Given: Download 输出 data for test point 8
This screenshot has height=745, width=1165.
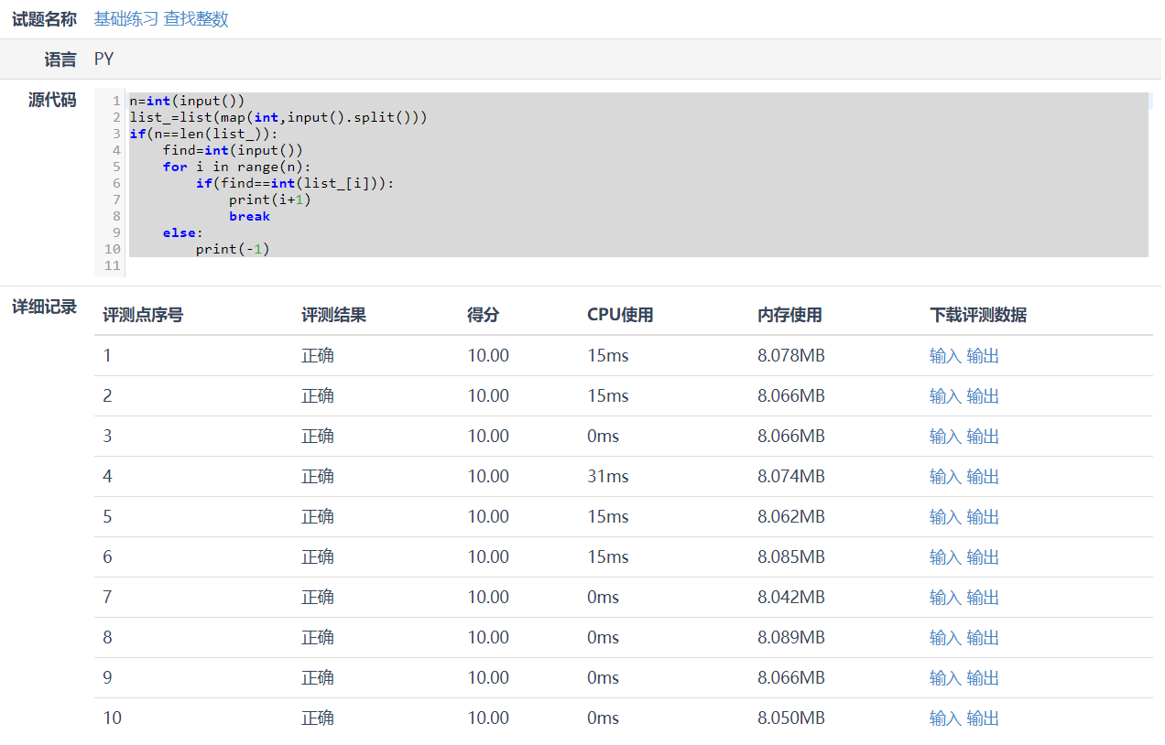Looking at the screenshot, I should (x=983, y=638).
